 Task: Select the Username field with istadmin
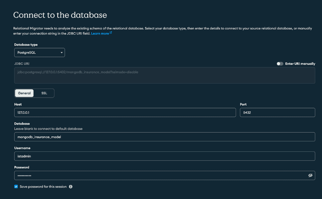click(164, 156)
